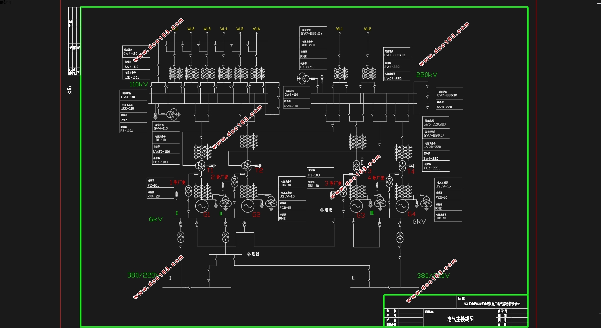Image resolution: width=601 pixels, height=328 pixels.
Task: Click the 2号厂变 red text
Action: 219,177
